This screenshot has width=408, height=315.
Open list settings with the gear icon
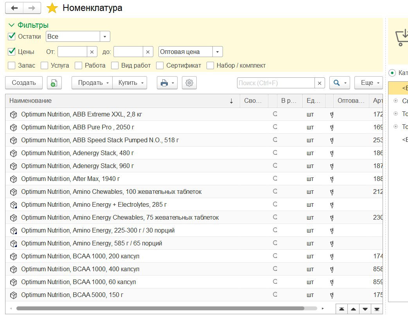pyautogui.click(x=189, y=83)
